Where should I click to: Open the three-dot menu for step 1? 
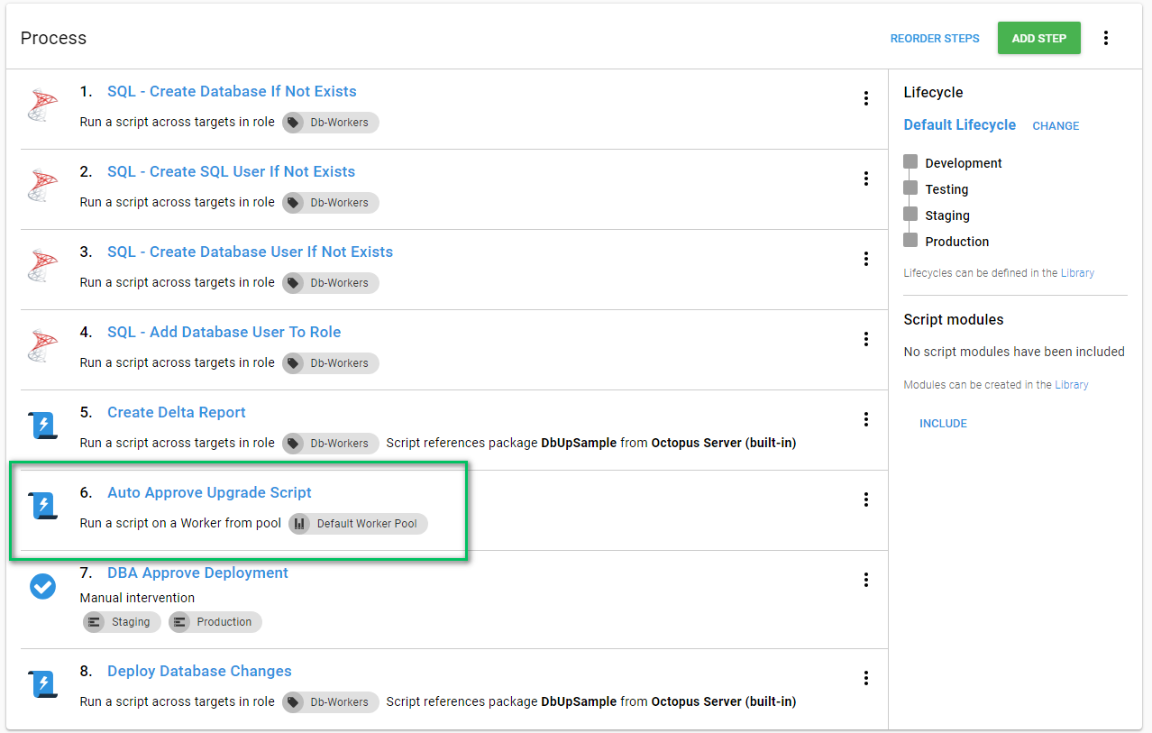(x=865, y=98)
